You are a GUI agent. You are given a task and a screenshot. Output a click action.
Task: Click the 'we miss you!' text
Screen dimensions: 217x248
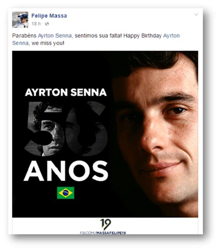pos(48,43)
